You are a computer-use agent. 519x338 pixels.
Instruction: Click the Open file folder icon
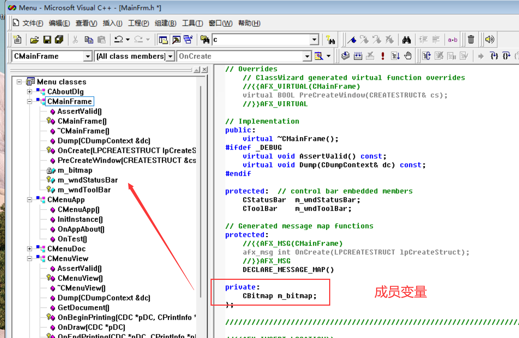(35, 40)
